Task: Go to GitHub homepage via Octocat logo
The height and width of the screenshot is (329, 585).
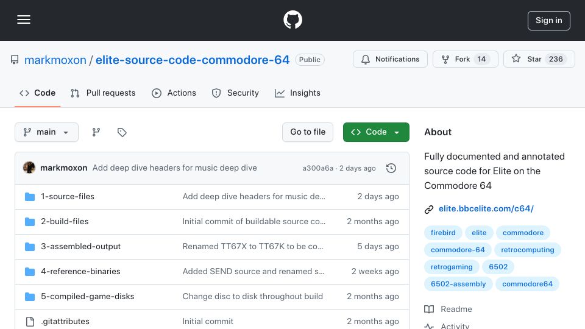Action: tap(292, 19)
